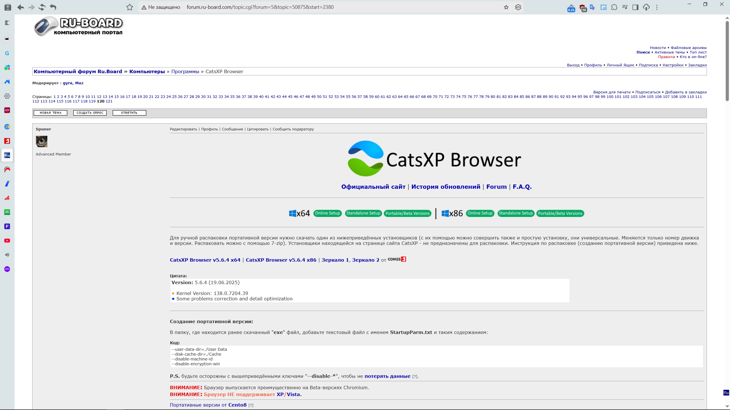
Task: Open the YouTube sidebar shortcut
Action: [7, 241]
